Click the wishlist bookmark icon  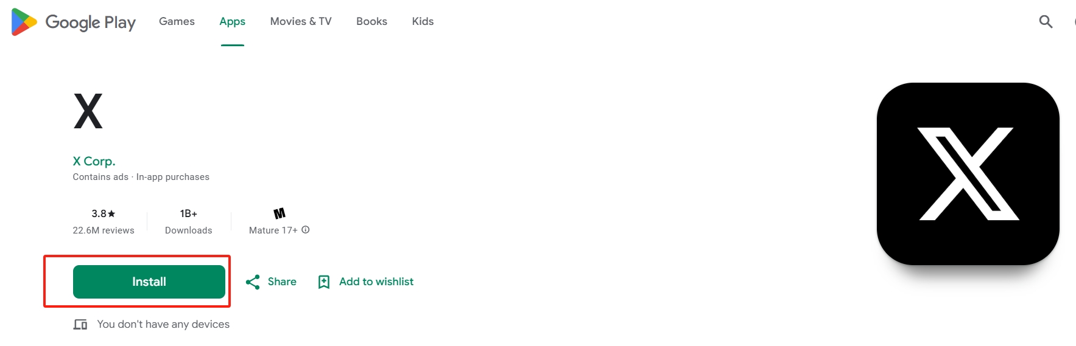324,282
